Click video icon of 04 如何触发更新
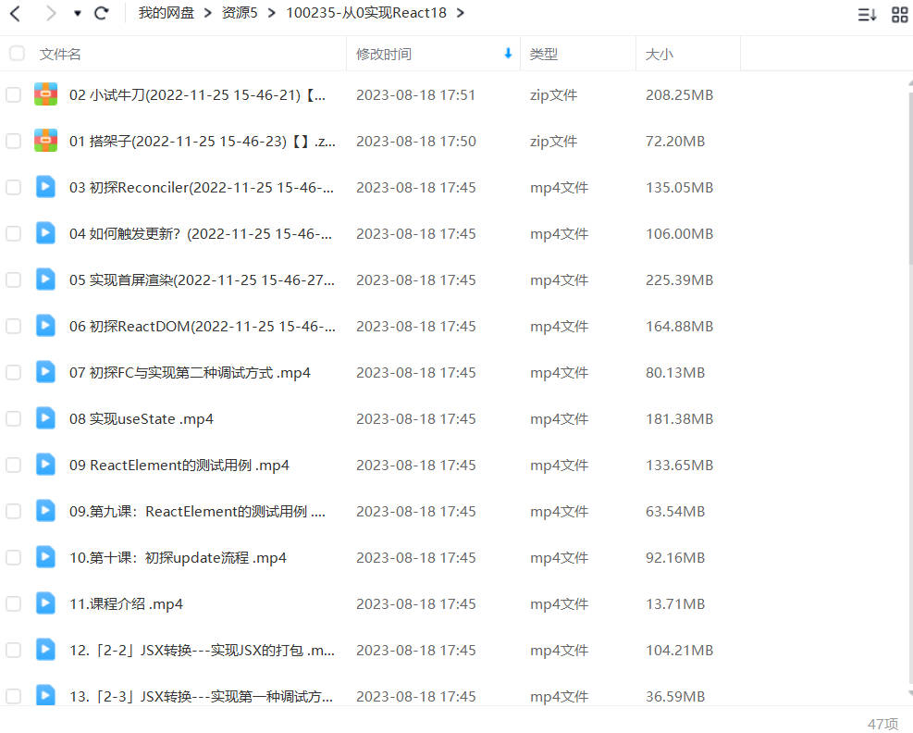The image size is (913, 733). [x=45, y=233]
